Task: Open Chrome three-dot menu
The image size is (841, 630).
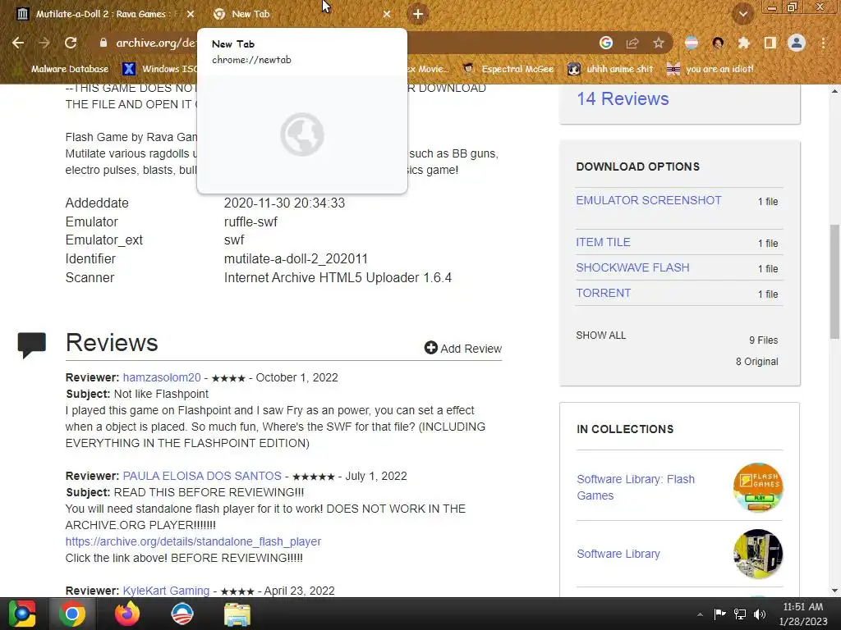Action: pos(823,43)
